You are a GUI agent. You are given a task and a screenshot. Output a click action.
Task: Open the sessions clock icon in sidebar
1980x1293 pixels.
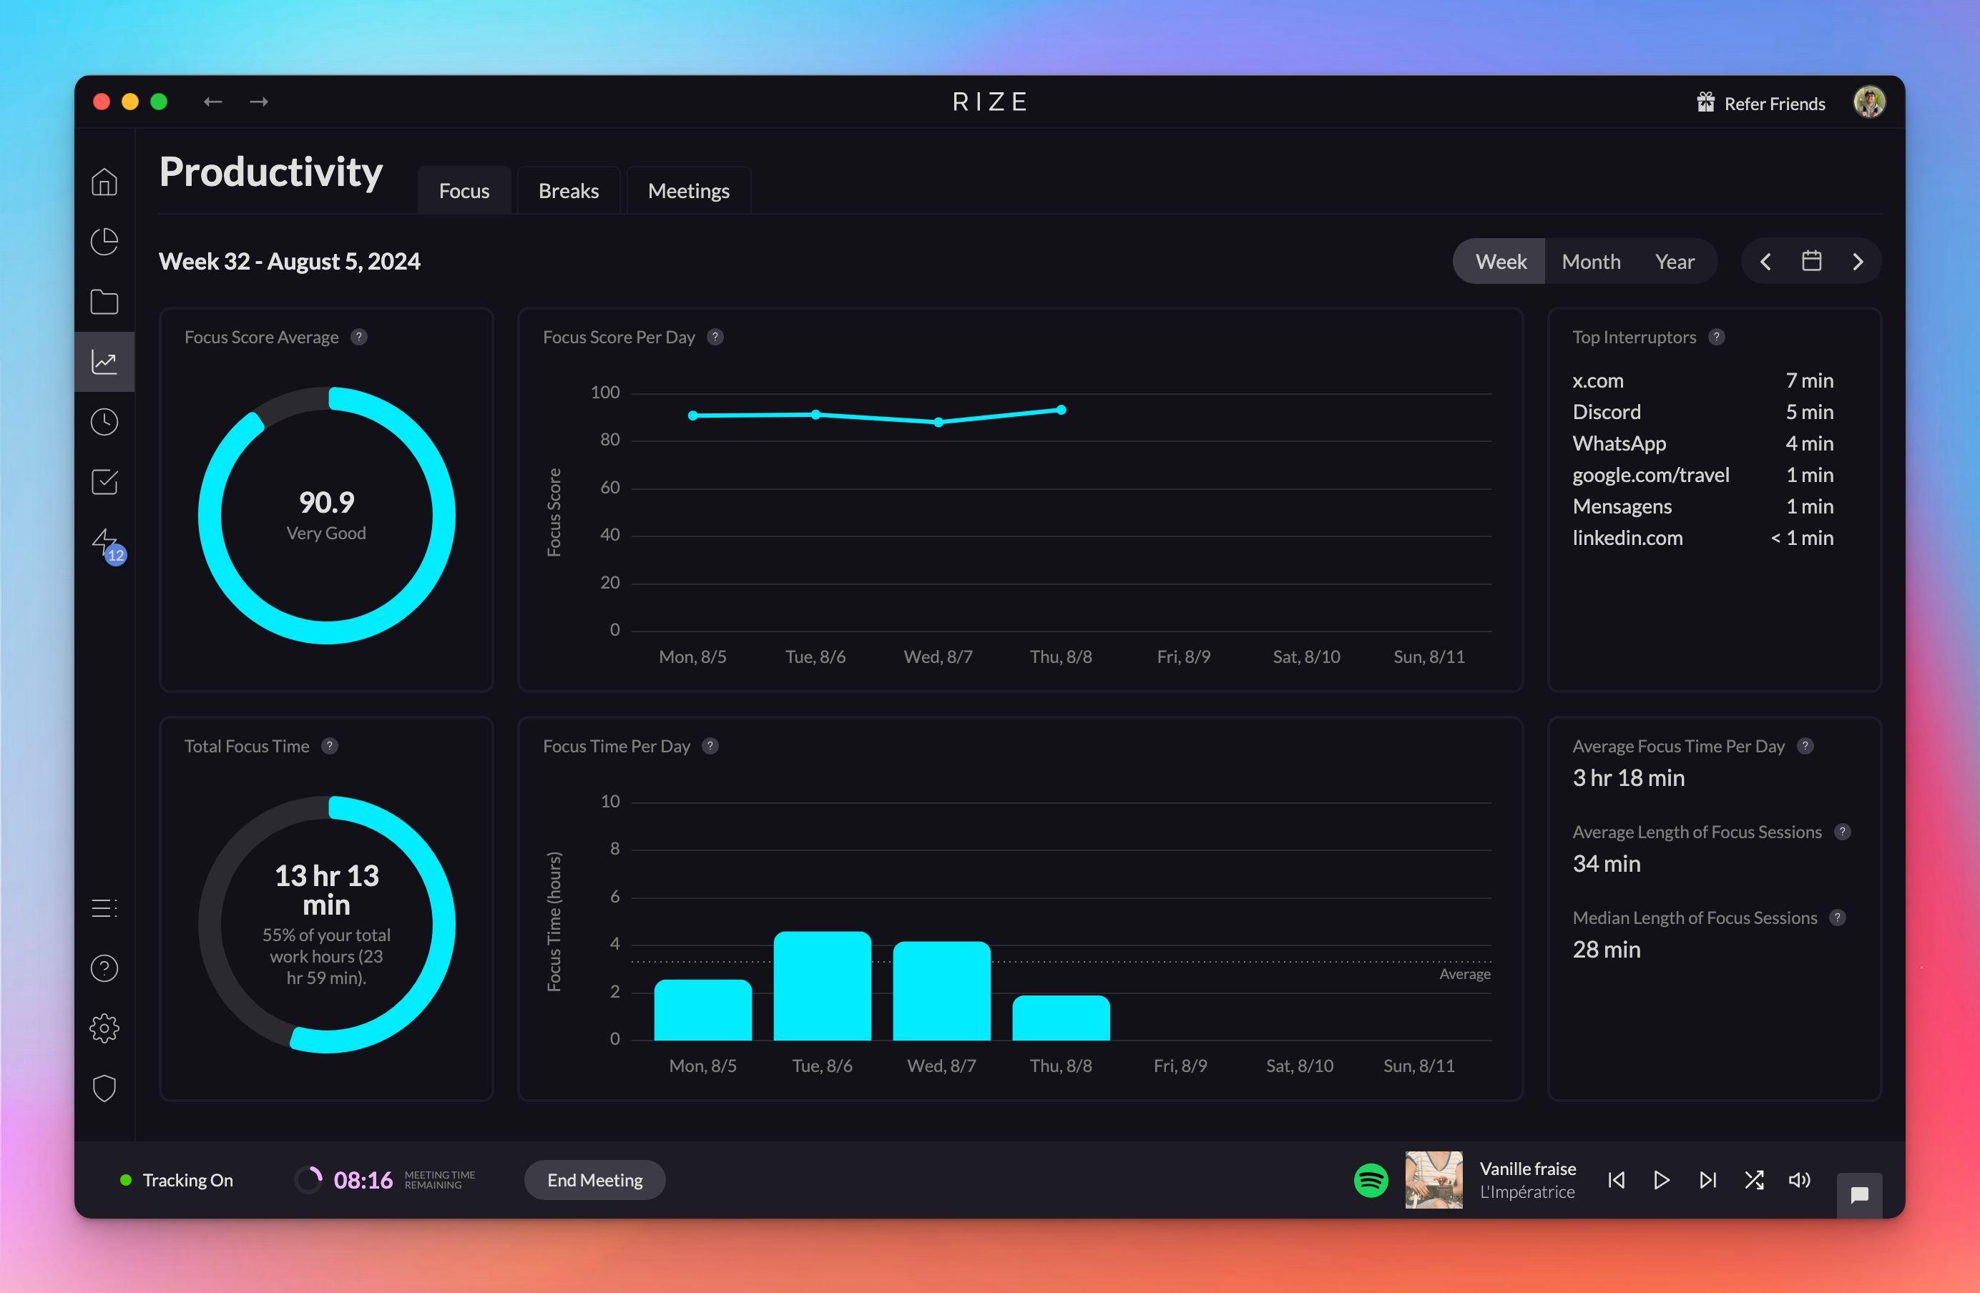point(104,421)
